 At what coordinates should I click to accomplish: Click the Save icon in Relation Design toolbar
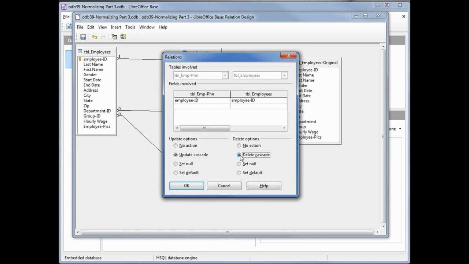point(83,37)
